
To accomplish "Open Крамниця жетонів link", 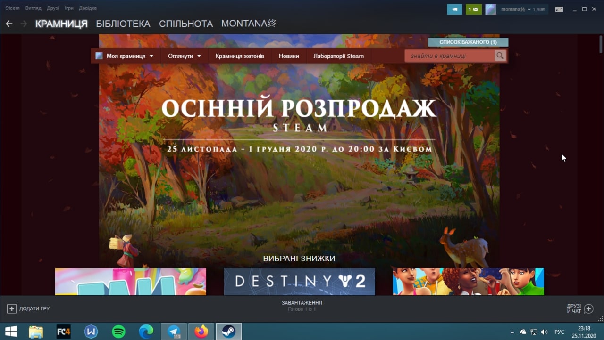I will (x=240, y=56).
